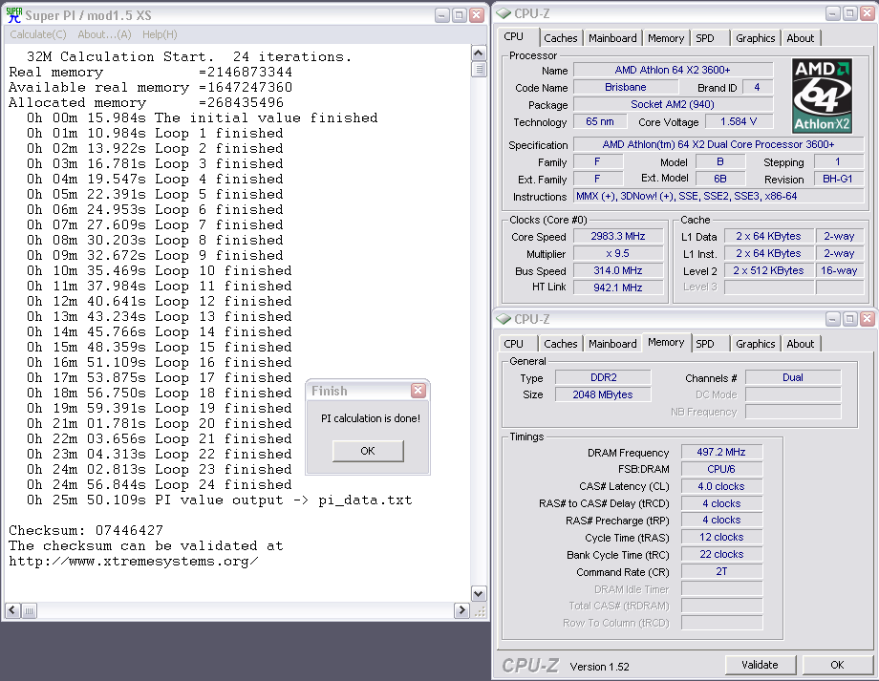
Task: Click the Name field AMD Athlon 64 X2 3600+
Action: 674,70
